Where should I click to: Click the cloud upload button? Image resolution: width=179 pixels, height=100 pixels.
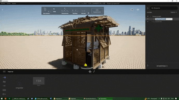tap(97, 11)
